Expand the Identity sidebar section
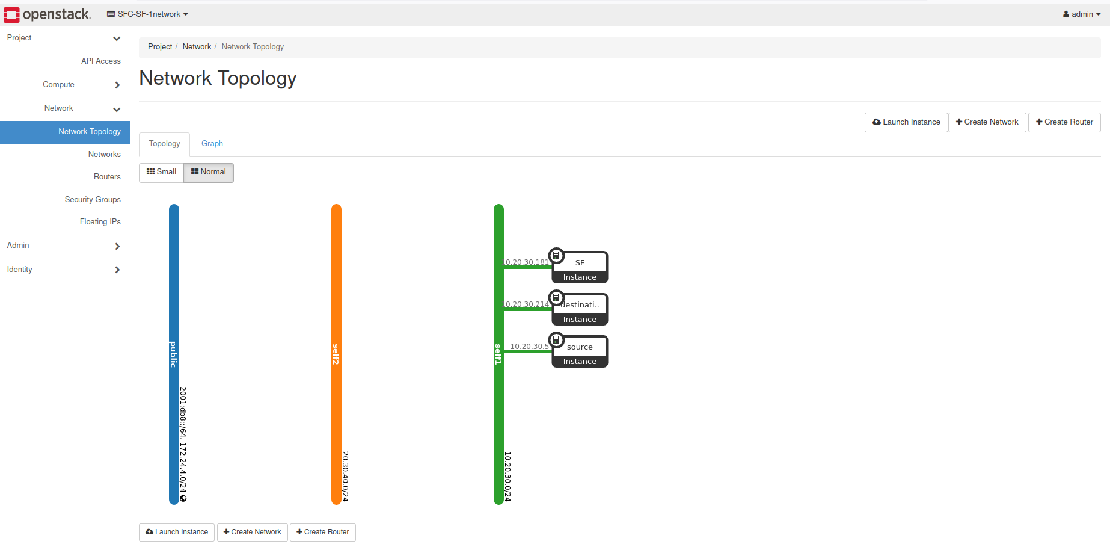 [x=117, y=270]
